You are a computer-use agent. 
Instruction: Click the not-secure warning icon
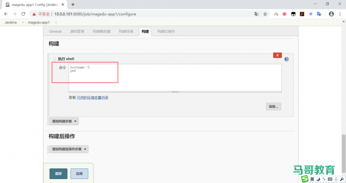34,14
